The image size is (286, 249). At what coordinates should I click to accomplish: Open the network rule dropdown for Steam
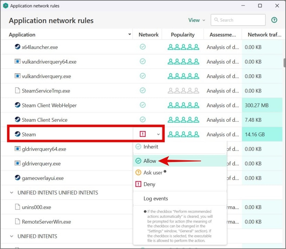[158, 134]
